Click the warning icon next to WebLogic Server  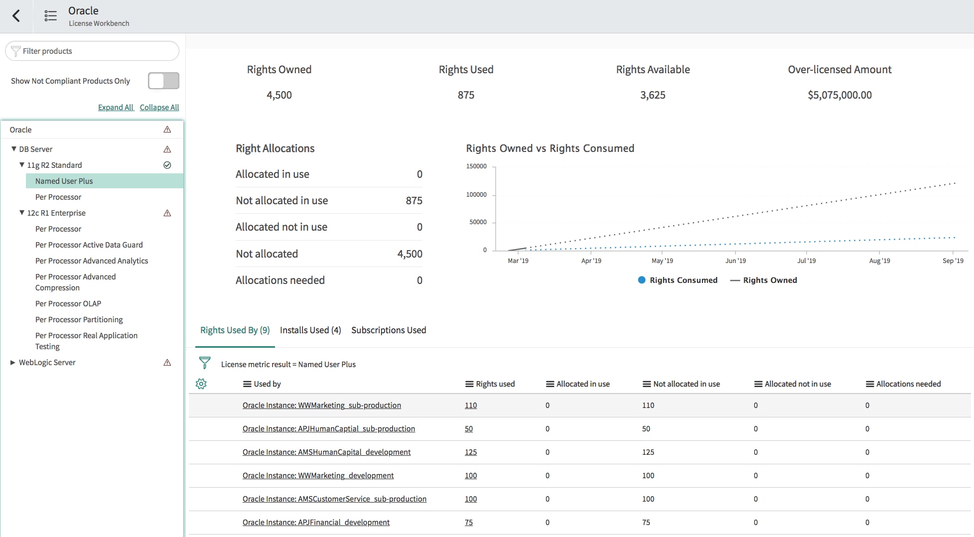coord(167,363)
